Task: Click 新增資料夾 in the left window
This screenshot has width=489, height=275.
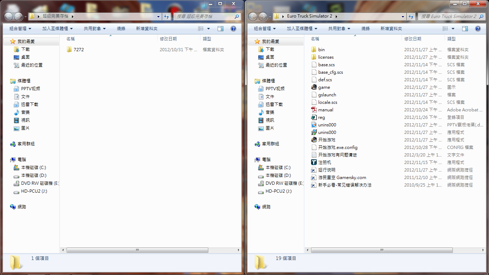Action: pyautogui.click(x=147, y=29)
